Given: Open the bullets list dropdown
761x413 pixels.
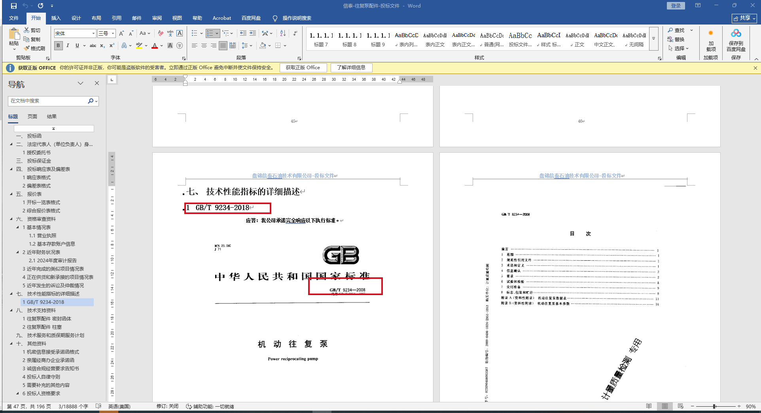Looking at the screenshot, I should click(201, 33).
